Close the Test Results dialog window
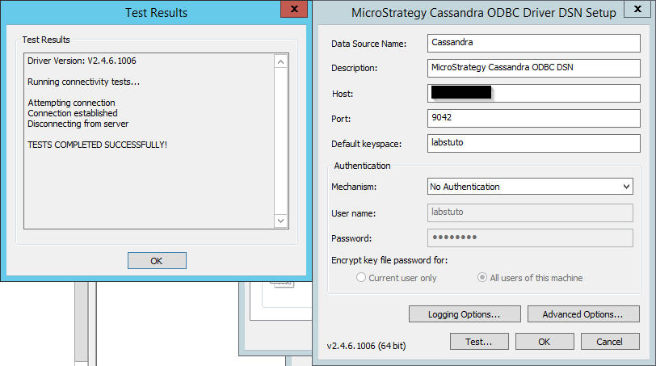Screen dimensions: 656x366 [293, 9]
